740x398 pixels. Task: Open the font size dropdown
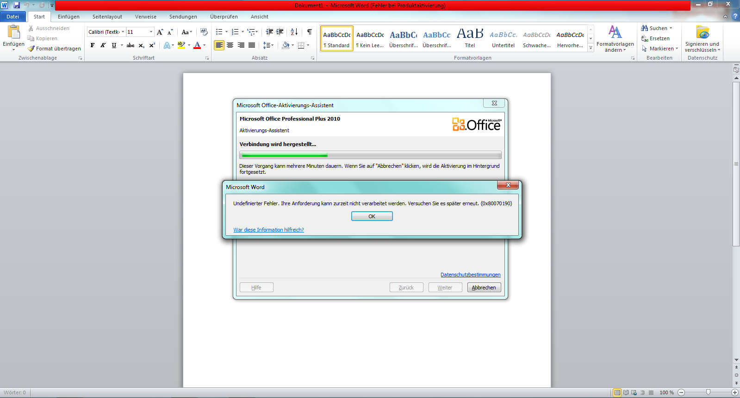(x=151, y=32)
